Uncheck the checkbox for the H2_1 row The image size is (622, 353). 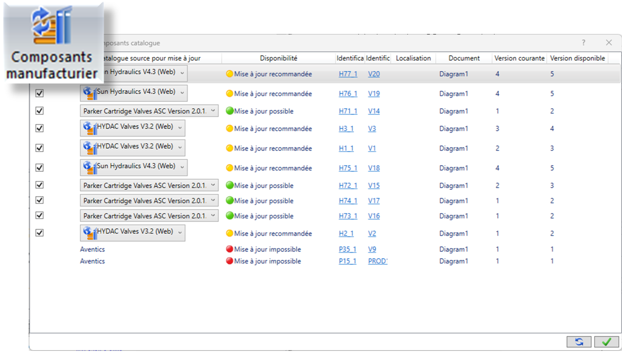point(39,233)
